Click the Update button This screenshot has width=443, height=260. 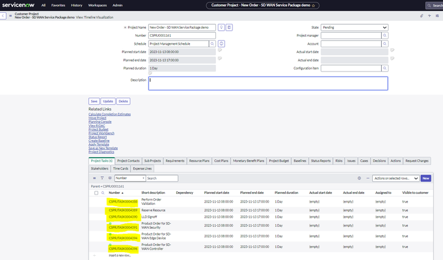point(108,101)
